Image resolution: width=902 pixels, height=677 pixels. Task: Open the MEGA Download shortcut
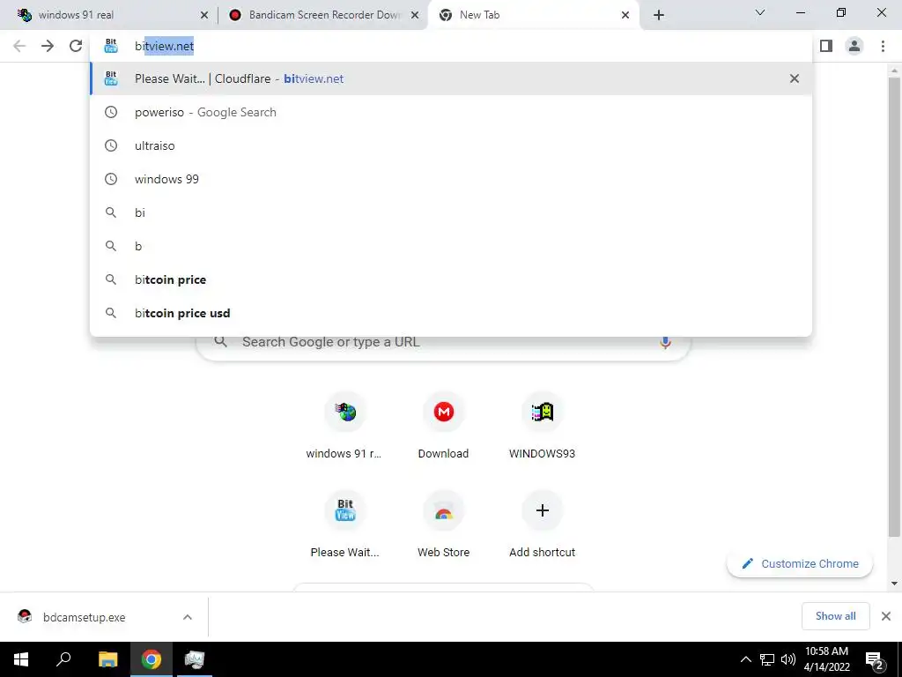(x=443, y=426)
